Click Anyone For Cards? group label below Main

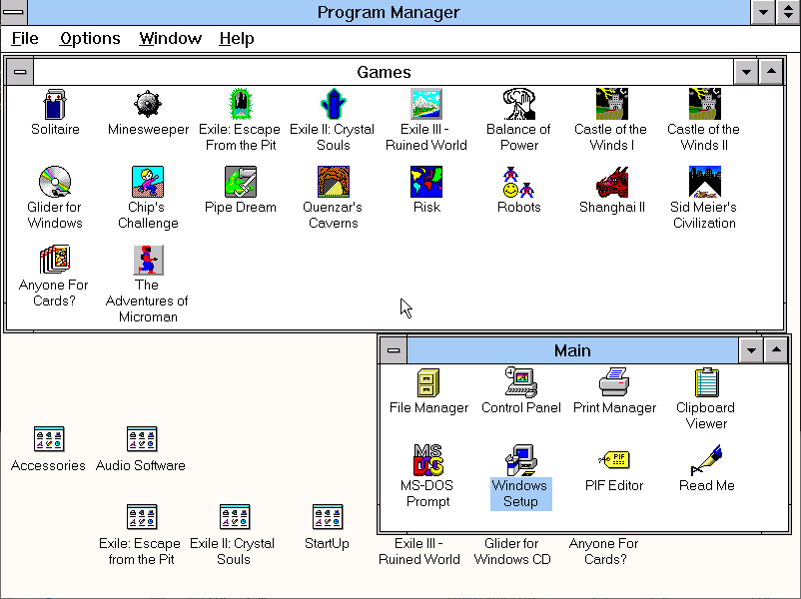pyautogui.click(x=605, y=551)
